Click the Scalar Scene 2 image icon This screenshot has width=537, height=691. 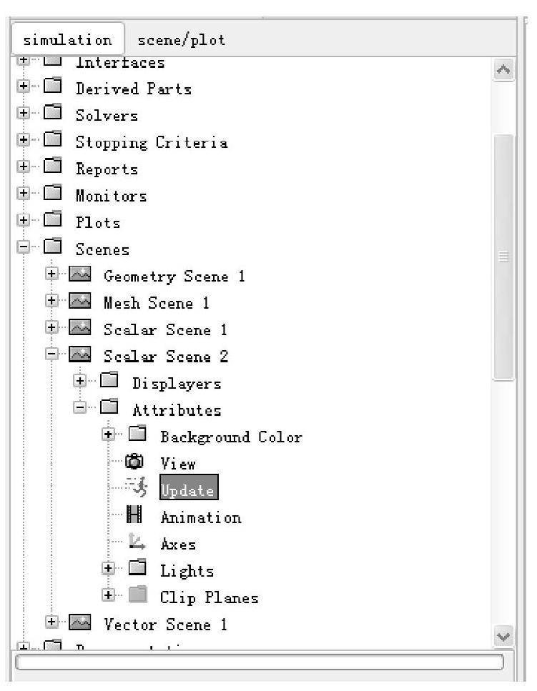pyautogui.click(x=80, y=354)
